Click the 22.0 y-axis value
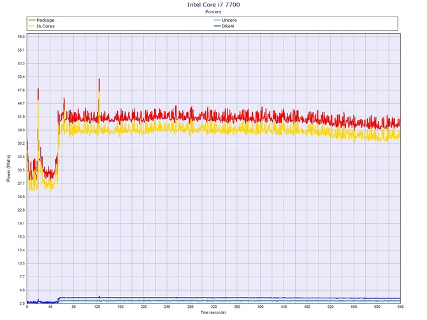The width and height of the screenshot is (427, 320). click(21, 210)
